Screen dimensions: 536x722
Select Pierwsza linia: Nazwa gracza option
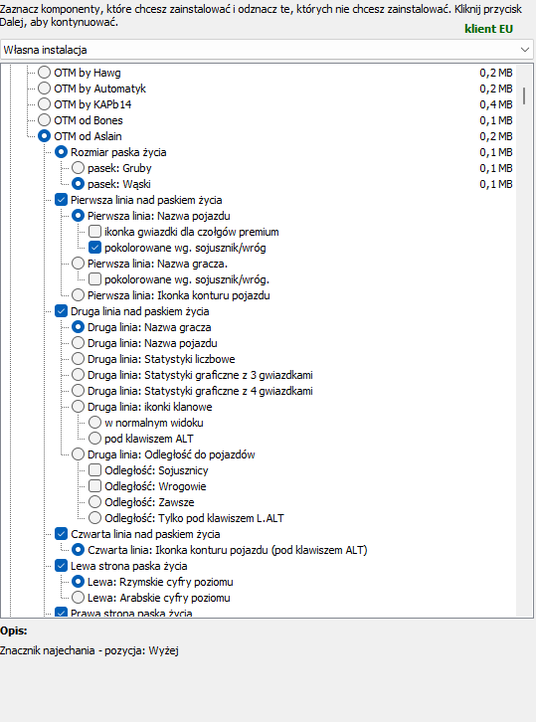click(78, 264)
